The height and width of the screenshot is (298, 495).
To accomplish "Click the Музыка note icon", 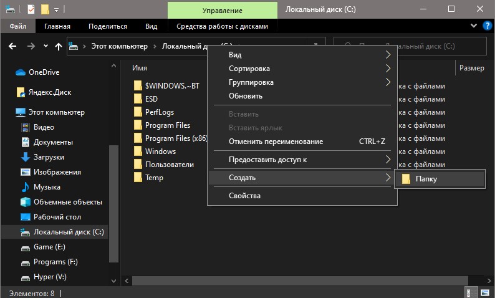I will pos(26,187).
